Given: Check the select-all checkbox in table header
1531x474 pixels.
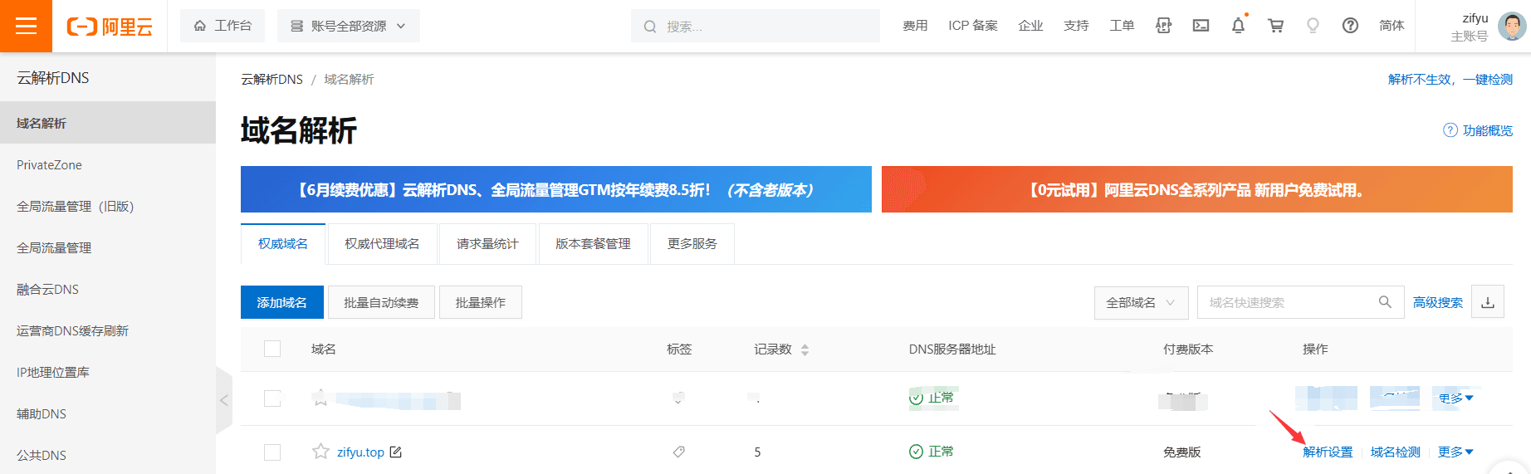Looking at the screenshot, I should 272,349.
